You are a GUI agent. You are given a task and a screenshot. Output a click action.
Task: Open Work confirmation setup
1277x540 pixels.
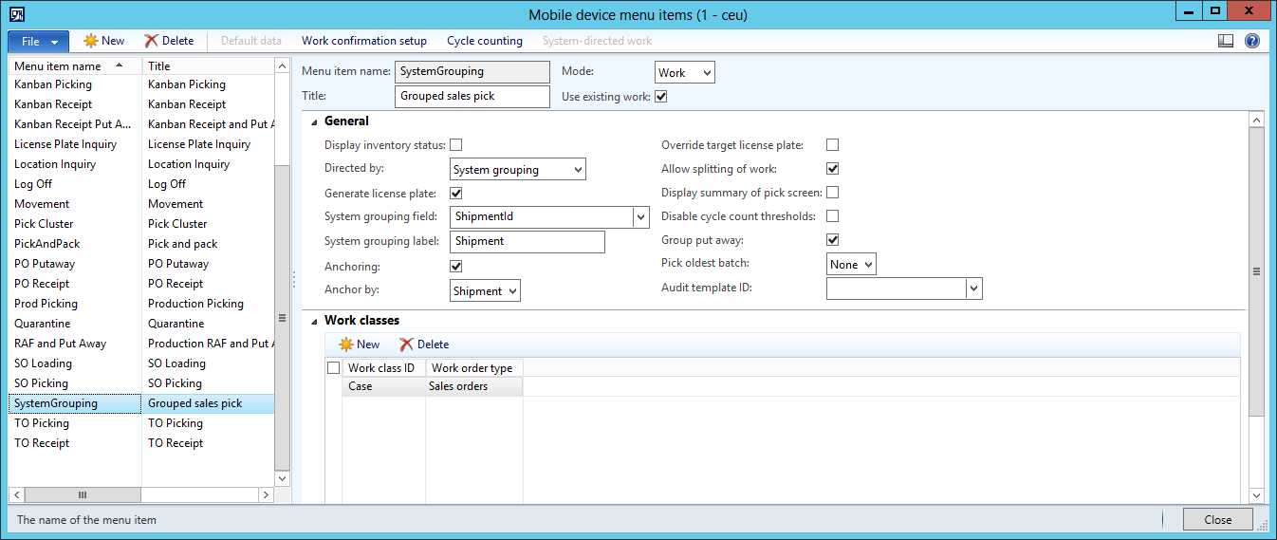[x=363, y=41]
